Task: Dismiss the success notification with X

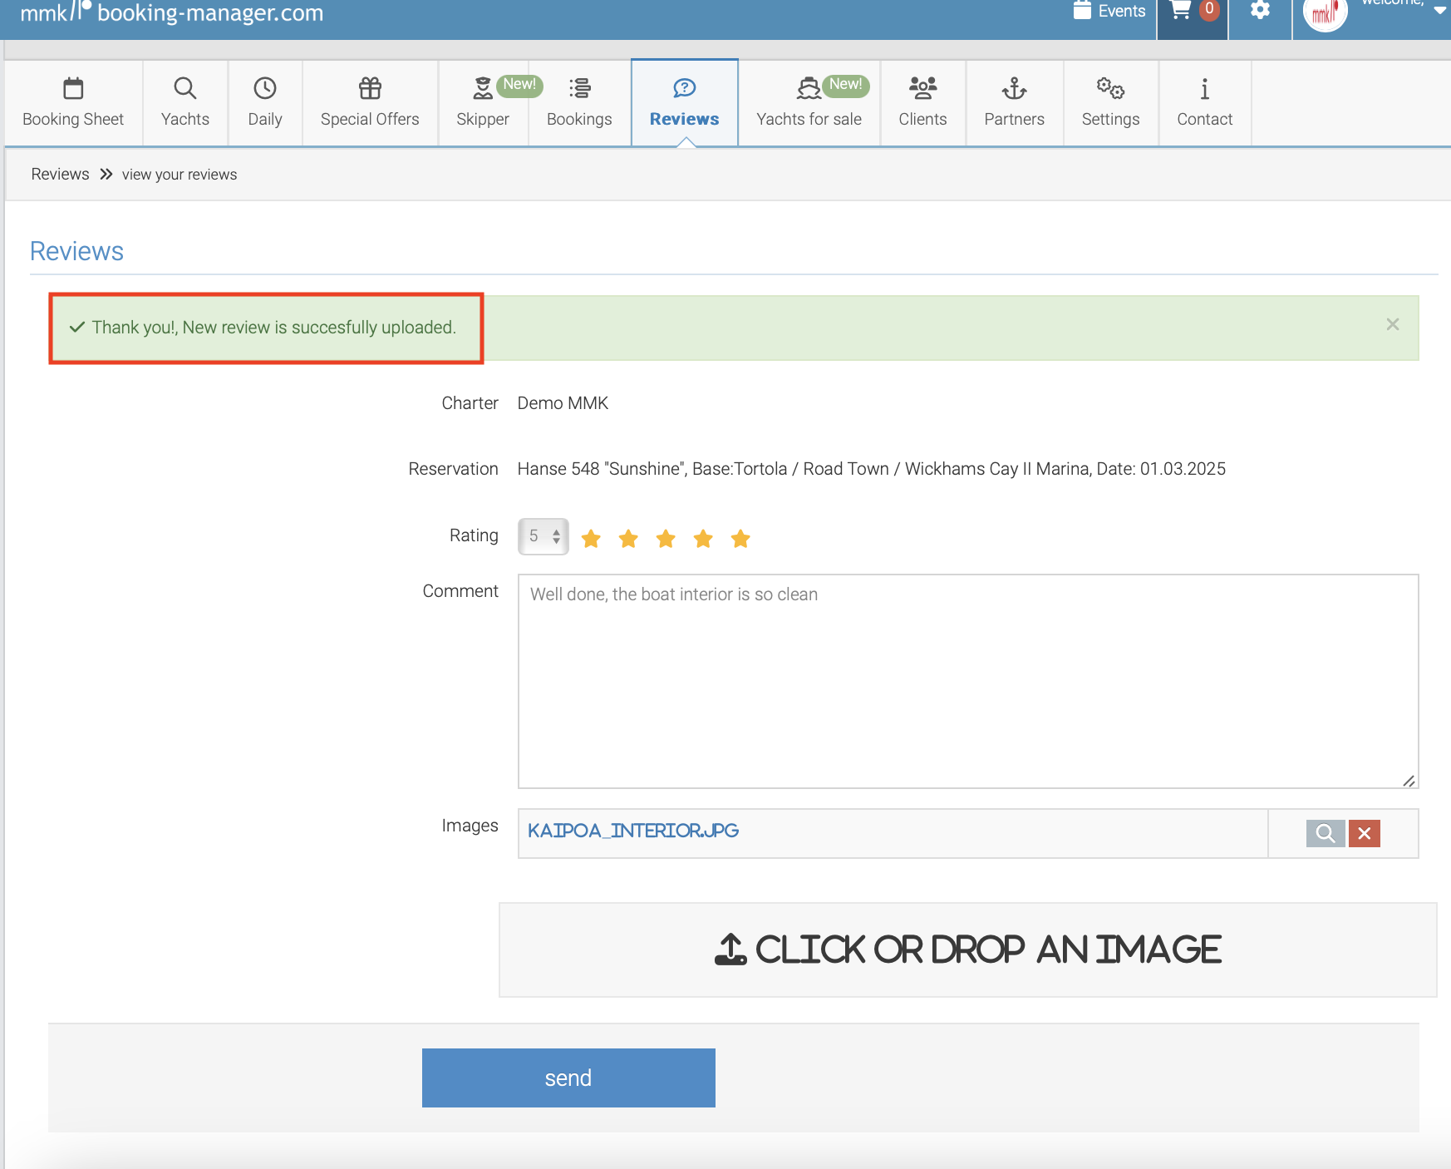Action: tap(1393, 324)
